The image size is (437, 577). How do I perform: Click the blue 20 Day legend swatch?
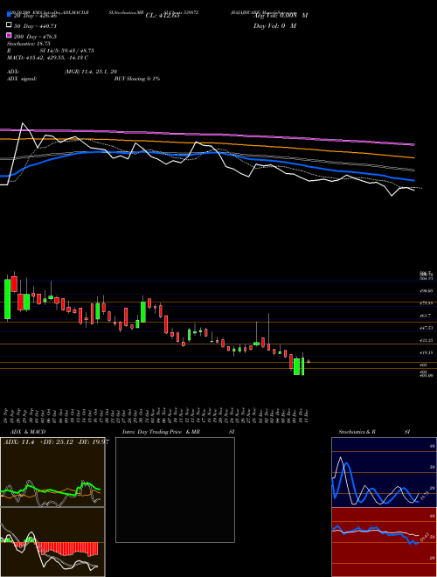click(x=10, y=15)
